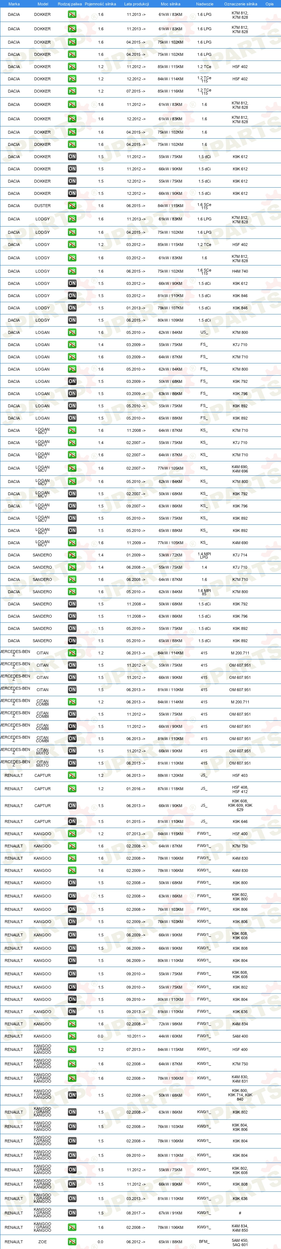
Task: Click diesel icon in Grand Kangoo K9K 714 row
Action: click(72, 1095)
